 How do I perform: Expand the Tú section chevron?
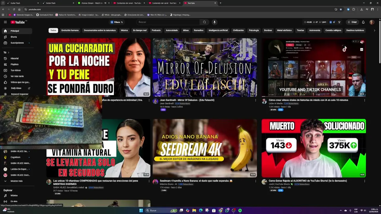pos(8,53)
